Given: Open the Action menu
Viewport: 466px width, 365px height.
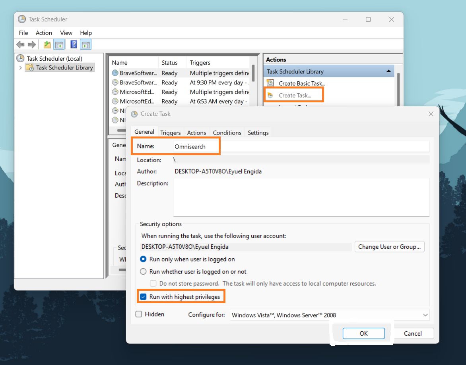Looking at the screenshot, I should [x=44, y=33].
